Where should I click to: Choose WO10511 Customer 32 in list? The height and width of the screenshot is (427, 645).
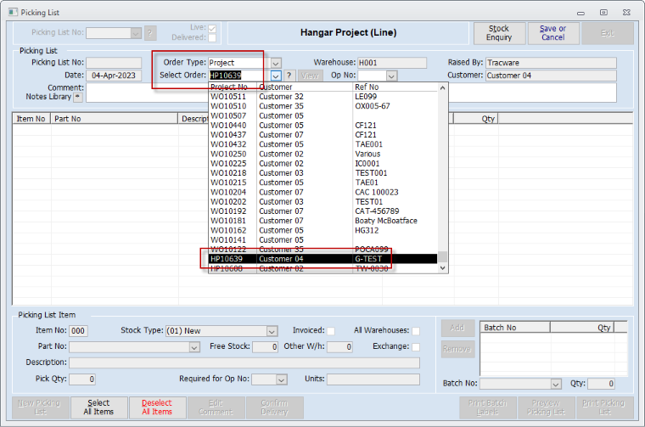[322, 97]
